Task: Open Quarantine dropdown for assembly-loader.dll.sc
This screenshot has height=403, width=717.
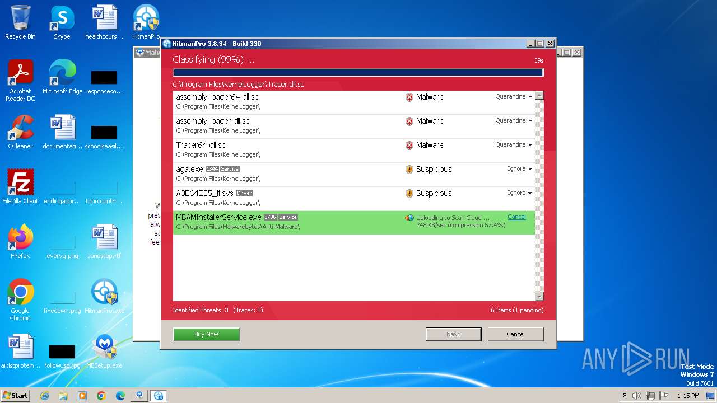Action: pos(514,121)
